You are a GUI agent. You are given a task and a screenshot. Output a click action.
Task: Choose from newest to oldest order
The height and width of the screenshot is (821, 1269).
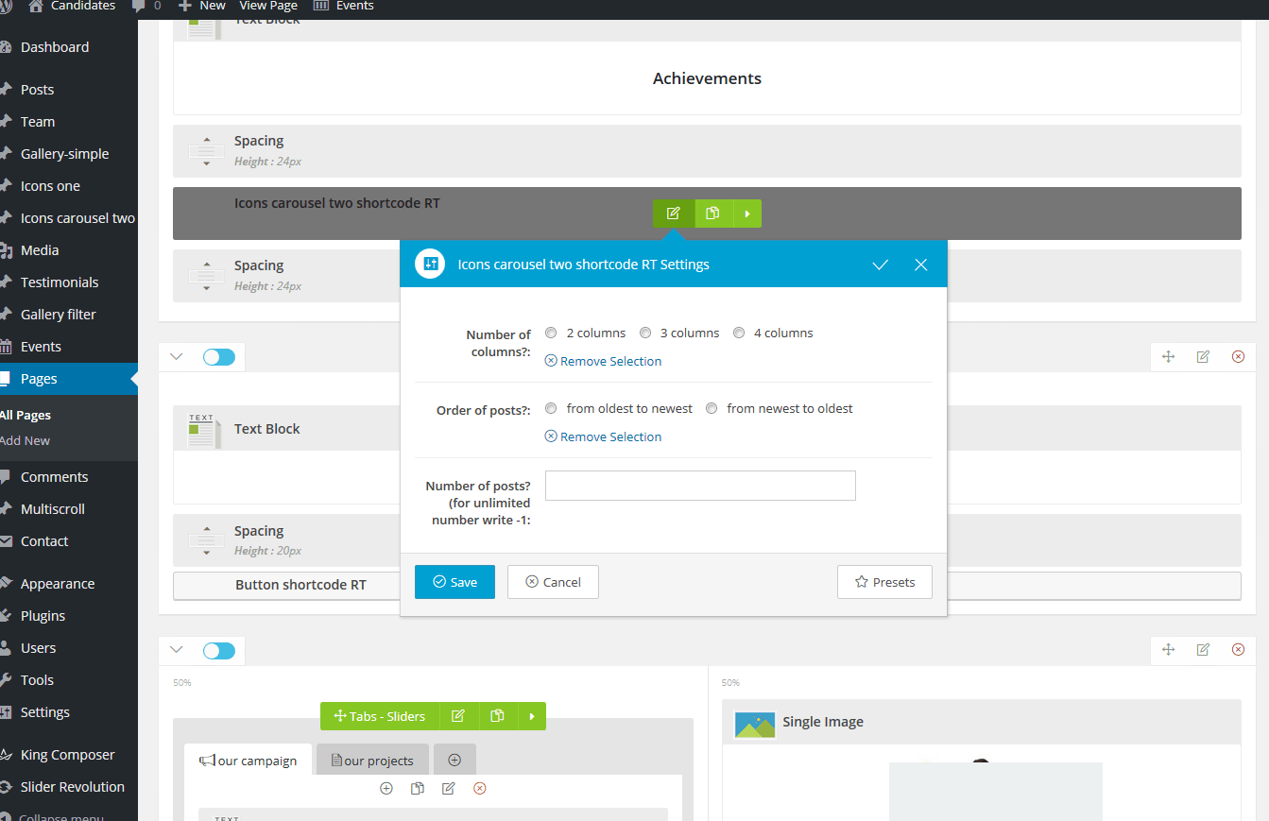tap(712, 408)
